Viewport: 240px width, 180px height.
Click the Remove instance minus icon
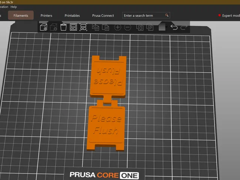point(127,27)
